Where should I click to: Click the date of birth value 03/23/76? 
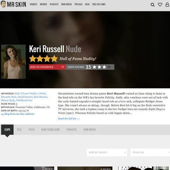tap(24, 110)
